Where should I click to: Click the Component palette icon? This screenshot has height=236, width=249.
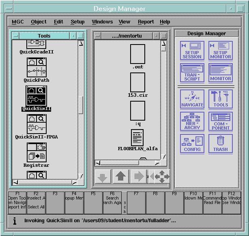tap(220, 121)
